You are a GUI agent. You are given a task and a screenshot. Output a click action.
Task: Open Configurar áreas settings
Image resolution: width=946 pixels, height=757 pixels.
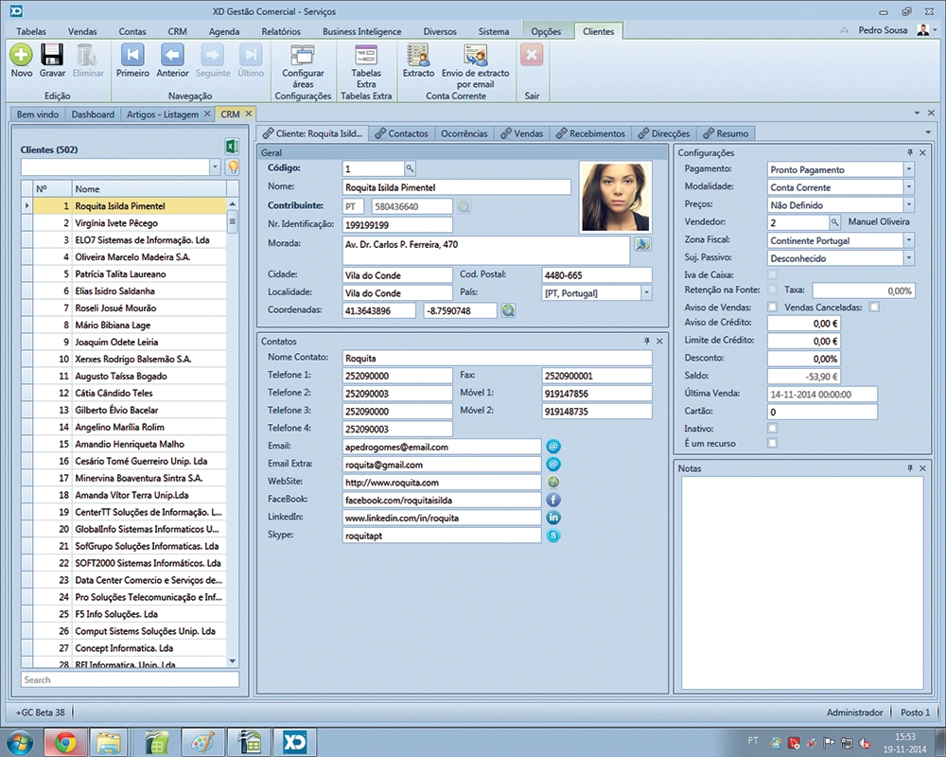click(x=303, y=55)
